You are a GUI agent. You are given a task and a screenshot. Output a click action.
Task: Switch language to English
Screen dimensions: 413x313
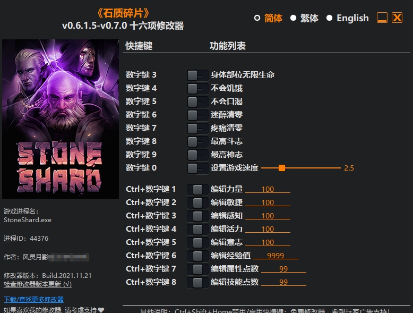[347, 18]
